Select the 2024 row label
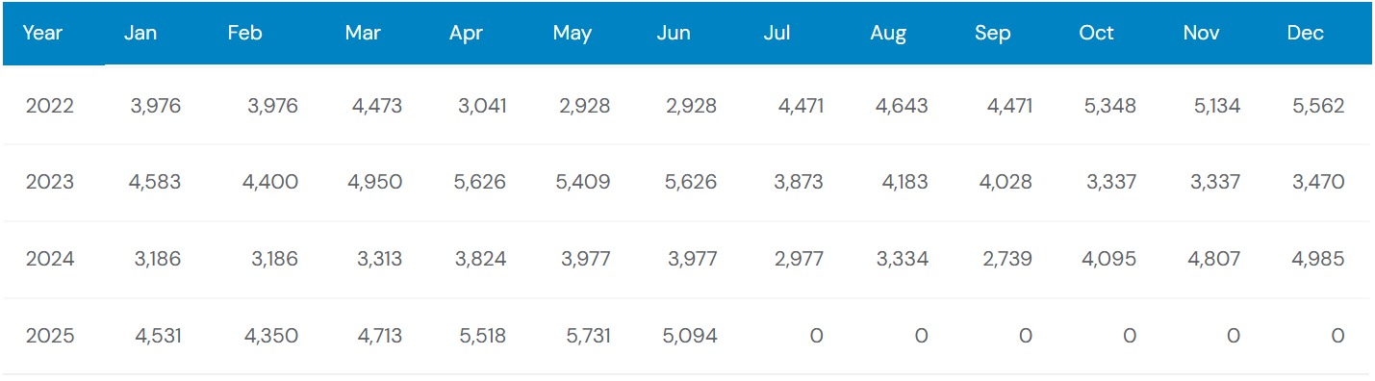Screen dimensions: 1375x381 tap(50, 259)
